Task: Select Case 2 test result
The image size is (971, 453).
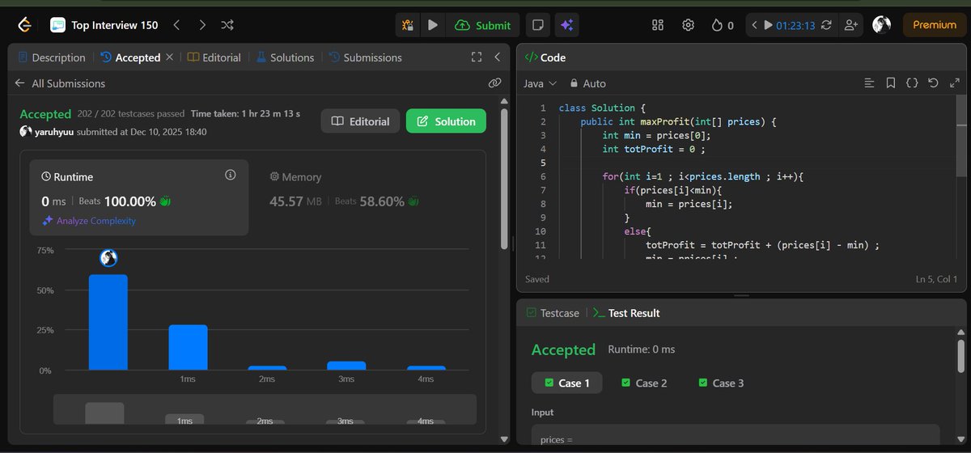Action: [x=644, y=383]
